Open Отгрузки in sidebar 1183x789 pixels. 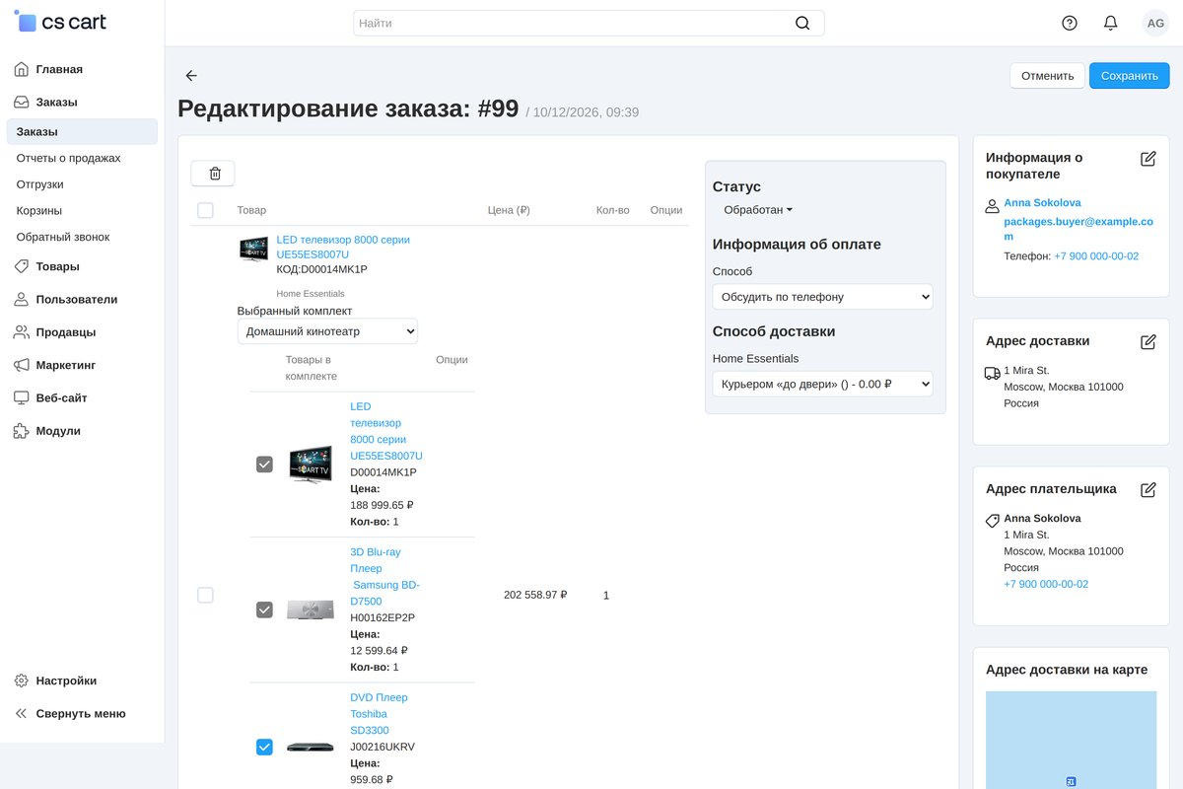(40, 184)
